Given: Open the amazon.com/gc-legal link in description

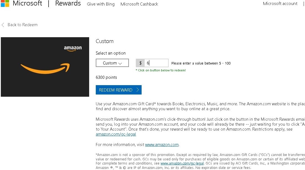Looking at the screenshot, I should 116,134.
